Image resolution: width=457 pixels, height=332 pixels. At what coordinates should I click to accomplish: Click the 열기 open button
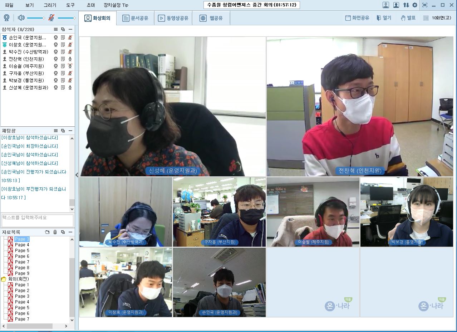coord(384,18)
